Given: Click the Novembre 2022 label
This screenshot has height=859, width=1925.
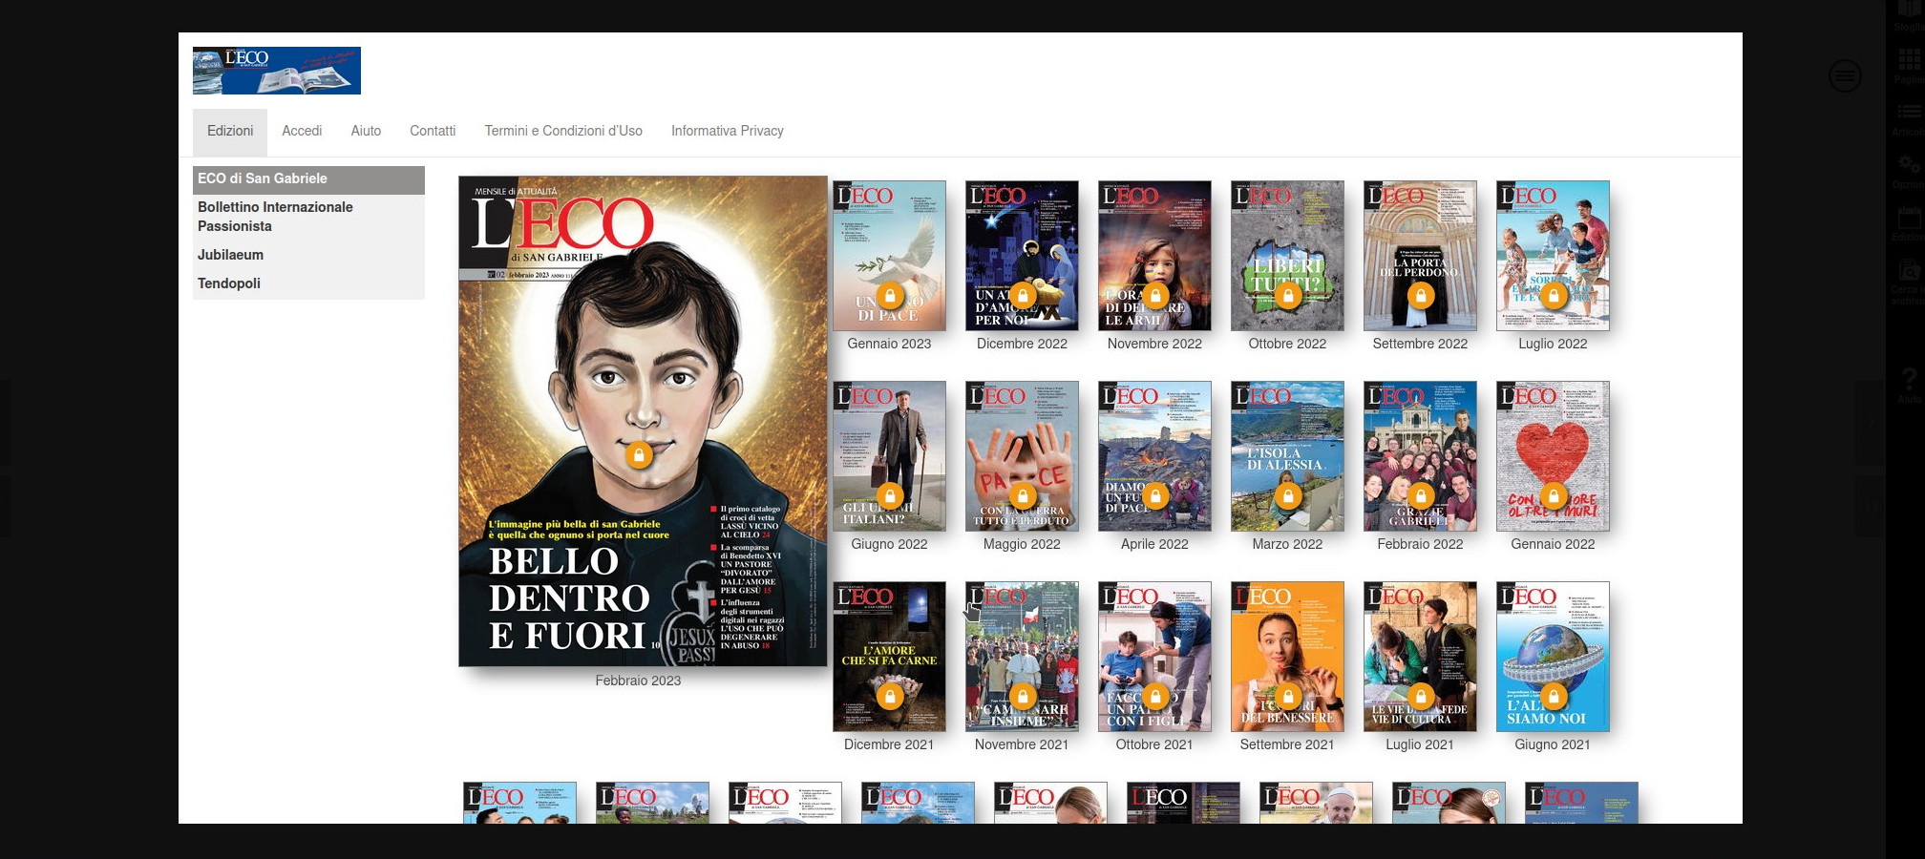Looking at the screenshot, I should (1154, 344).
